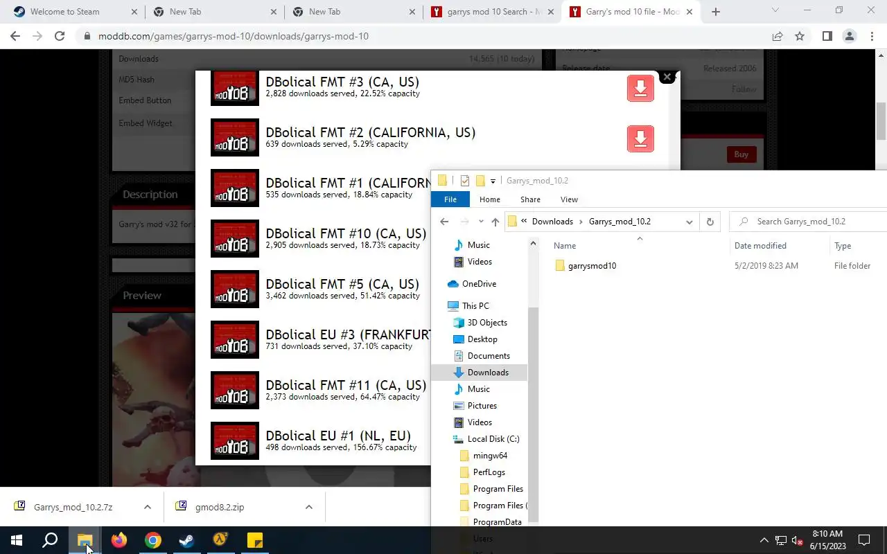Open DBolical FMT #11 (CA, US) mirror link
Image resolution: width=887 pixels, height=554 pixels.
(346, 385)
